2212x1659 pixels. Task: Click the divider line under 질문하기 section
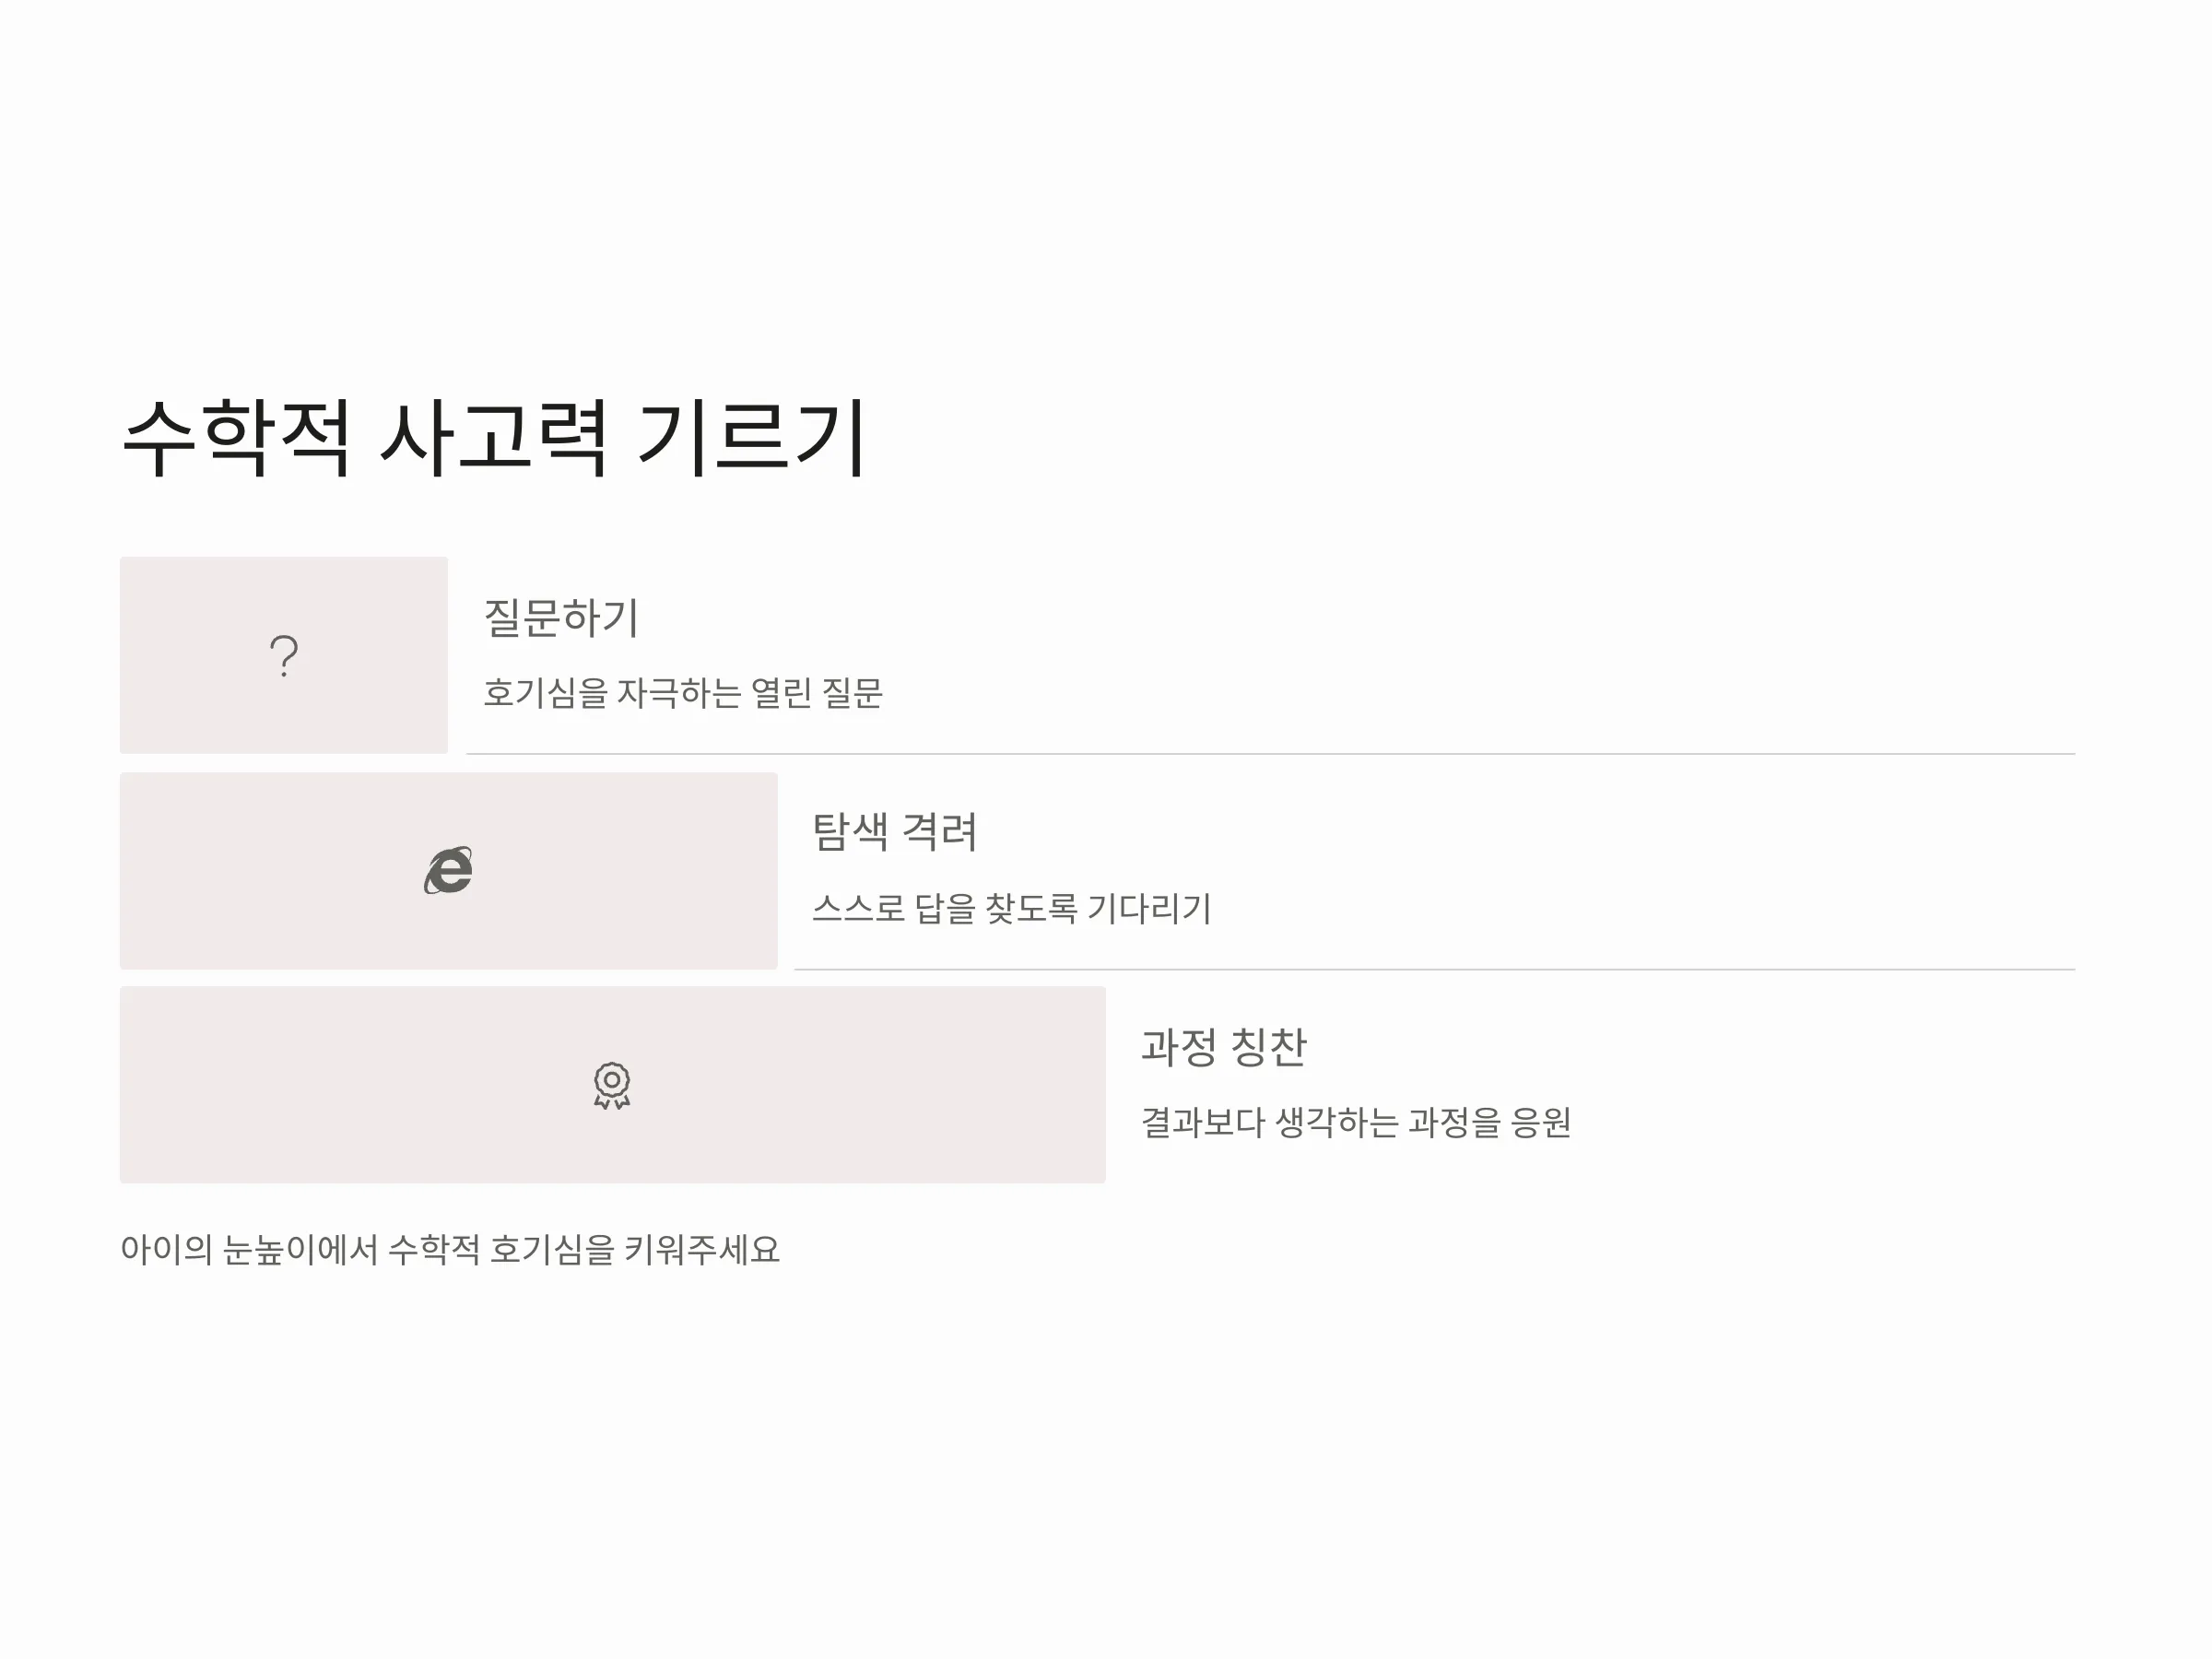click(1271, 754)
